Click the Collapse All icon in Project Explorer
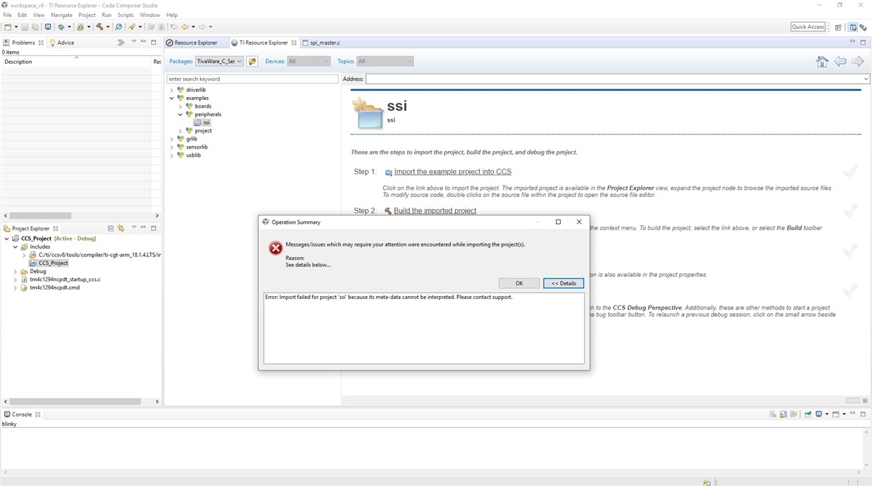Viewport: 872px width, 486px height. (x=111, y=229)
